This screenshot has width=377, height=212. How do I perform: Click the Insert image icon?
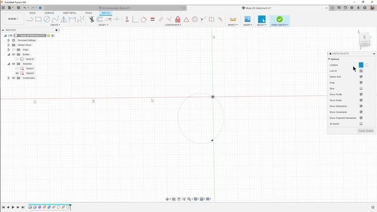247,19
